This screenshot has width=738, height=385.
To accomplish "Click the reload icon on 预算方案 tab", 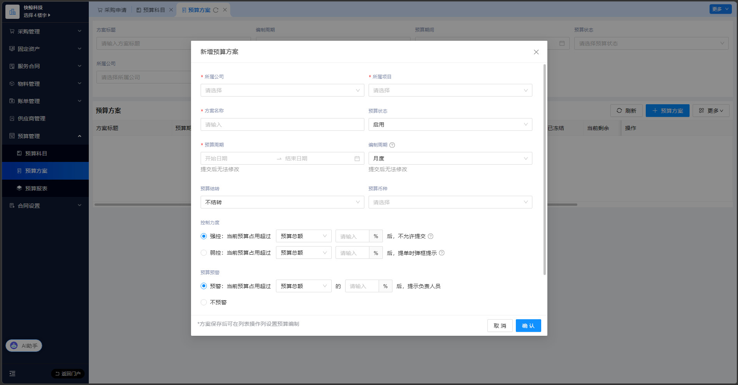I will pos(216,10).
